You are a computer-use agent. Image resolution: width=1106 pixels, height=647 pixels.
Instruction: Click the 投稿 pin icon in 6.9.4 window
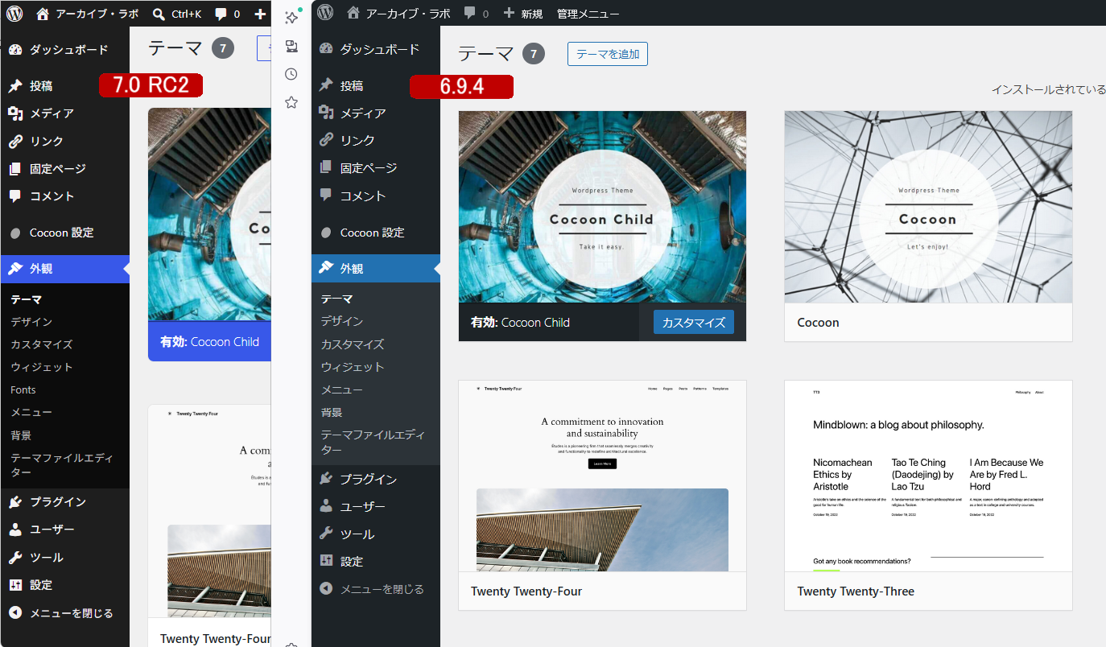coord(325,85)
